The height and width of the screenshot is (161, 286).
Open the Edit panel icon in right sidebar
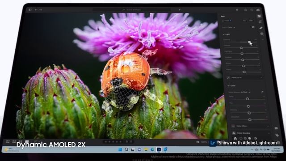[259, 16]
